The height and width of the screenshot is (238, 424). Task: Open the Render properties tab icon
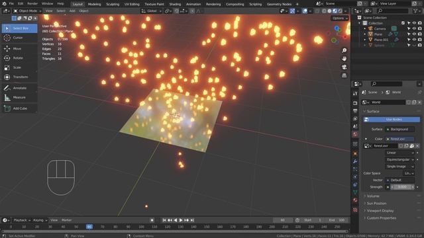[x=355, y=103]
